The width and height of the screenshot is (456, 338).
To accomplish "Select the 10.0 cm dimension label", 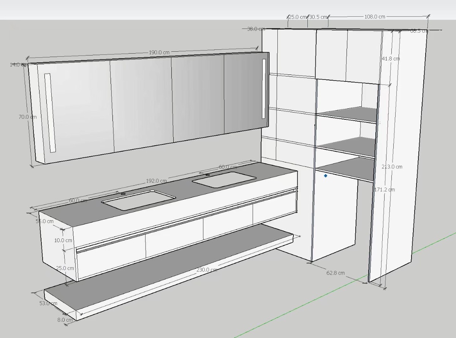I will (63, 240).
